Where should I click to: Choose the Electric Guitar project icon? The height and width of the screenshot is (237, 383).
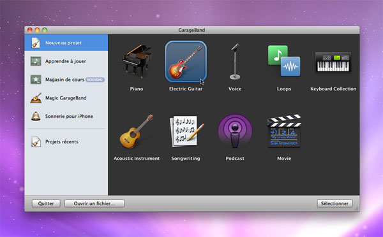(x=186, y=61)
